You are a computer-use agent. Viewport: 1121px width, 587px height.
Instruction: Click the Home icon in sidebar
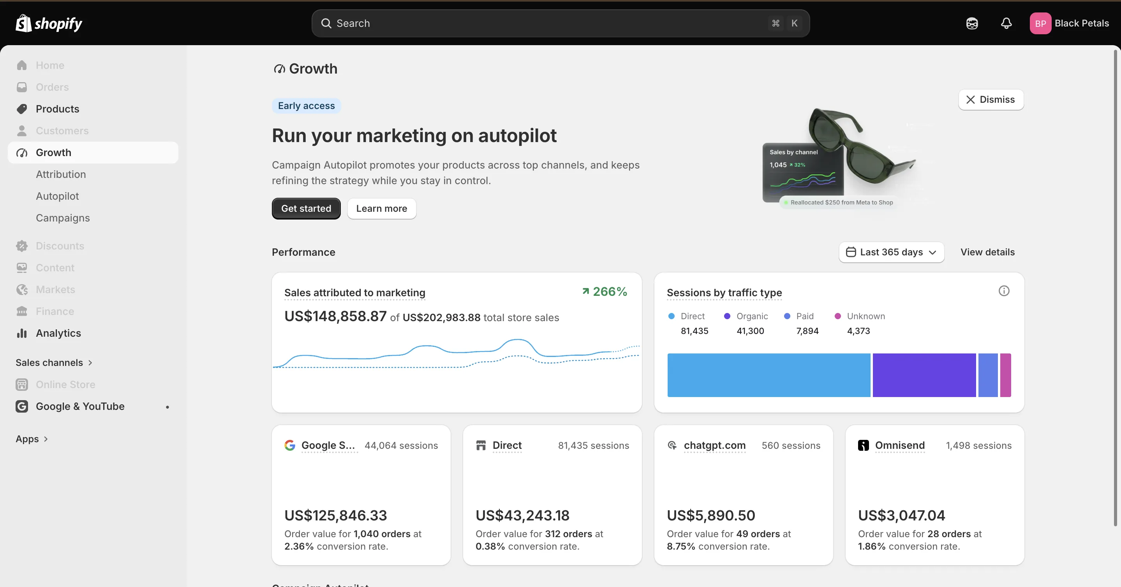coord(22,65)
